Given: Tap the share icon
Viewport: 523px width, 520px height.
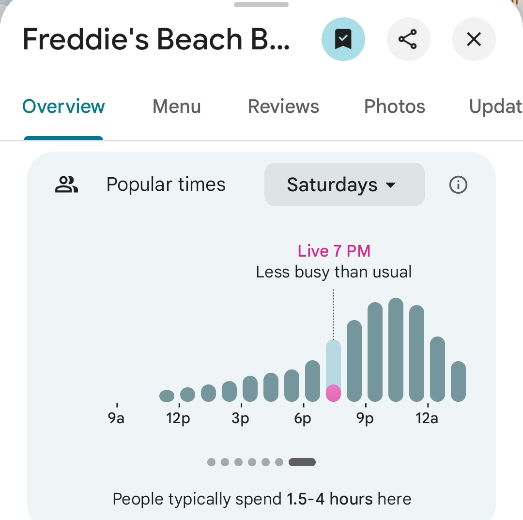Looking at the screenshot, I should (408, 39).
